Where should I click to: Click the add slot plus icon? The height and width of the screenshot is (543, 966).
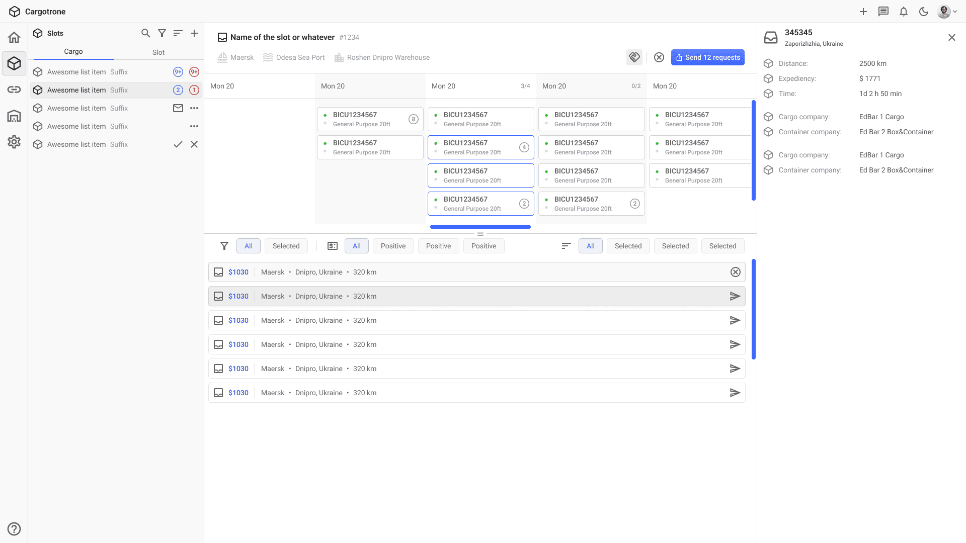point(194,33)
